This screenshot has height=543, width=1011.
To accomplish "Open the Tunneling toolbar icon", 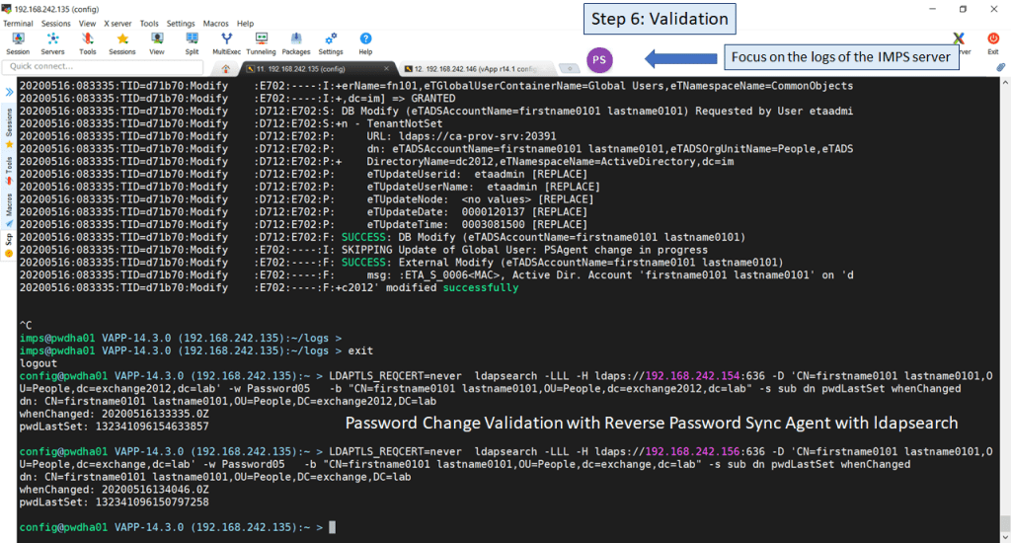I will (x=261, y=41).
